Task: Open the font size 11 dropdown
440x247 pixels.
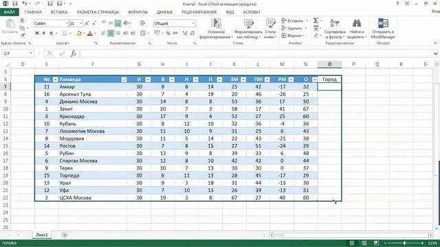Action: 81,23
